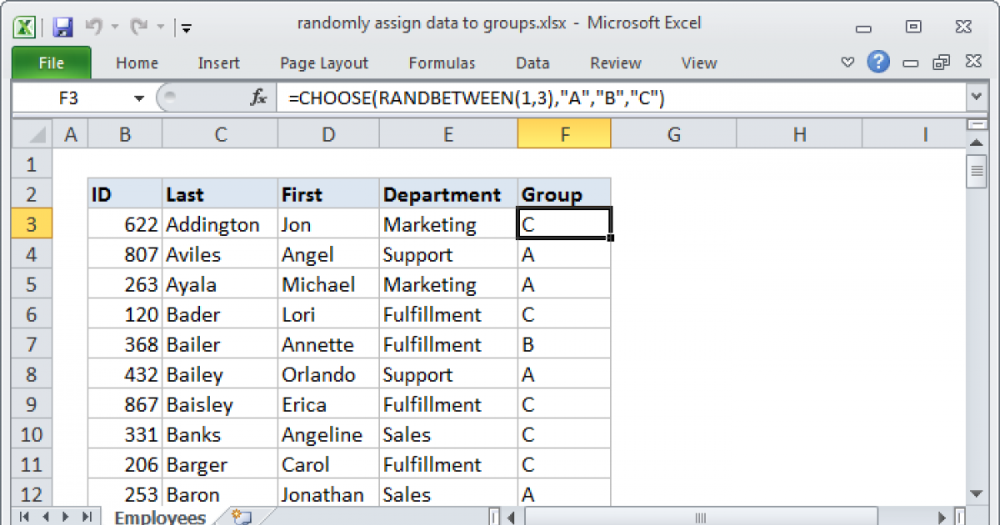
Task: Click the Undo icon
Action: [93, 23]
